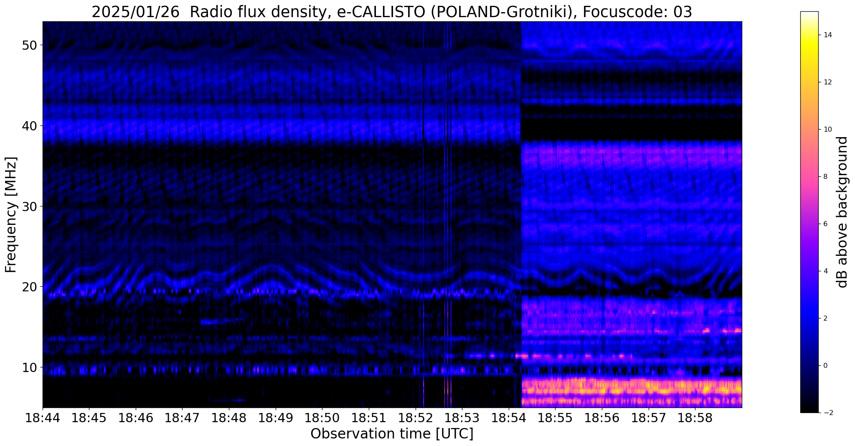Click the 'Frequency [MHz]' axis label
Viewport: 855px width, 446px height.
(x=11, y=215)
